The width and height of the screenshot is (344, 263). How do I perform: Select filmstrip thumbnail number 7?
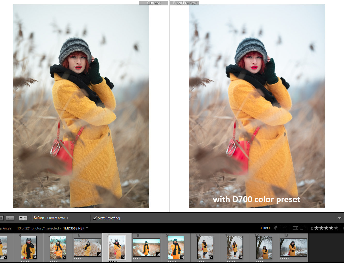[x=117, y=248]
